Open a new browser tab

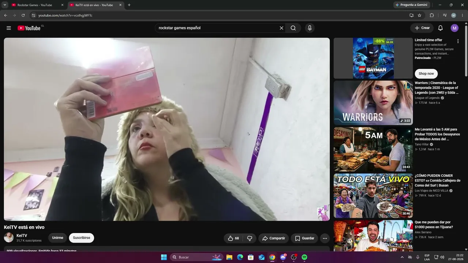(x=129, y=5)
